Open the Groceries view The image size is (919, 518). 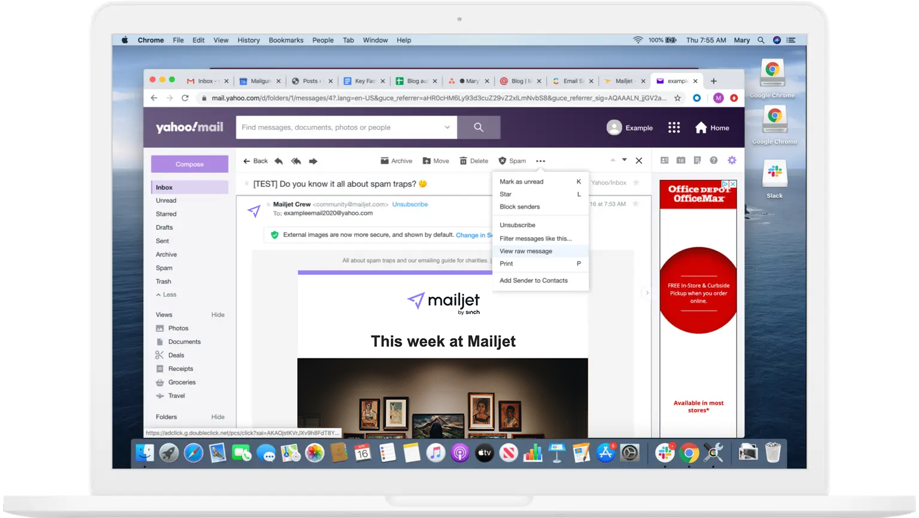point(176,382)
